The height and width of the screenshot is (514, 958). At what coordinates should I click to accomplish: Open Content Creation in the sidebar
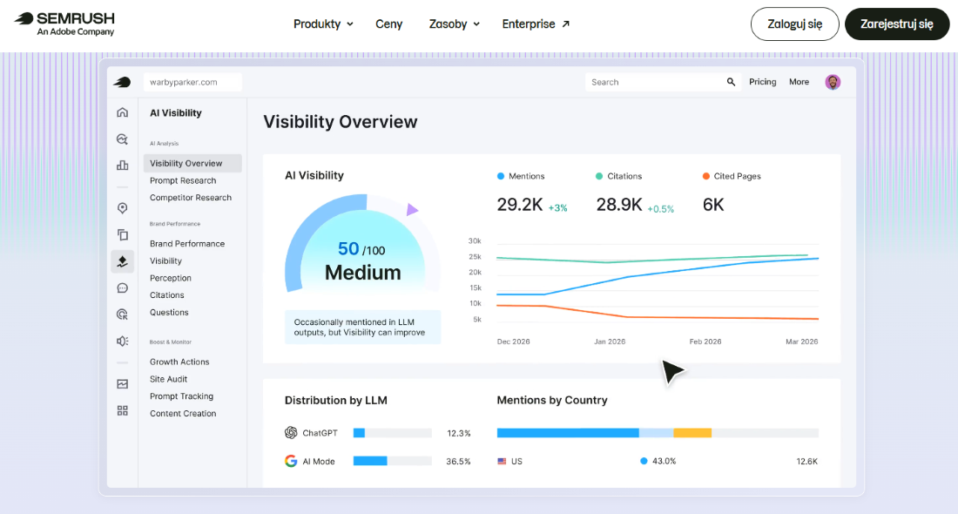pyautogui.click(x=183, y=413)
